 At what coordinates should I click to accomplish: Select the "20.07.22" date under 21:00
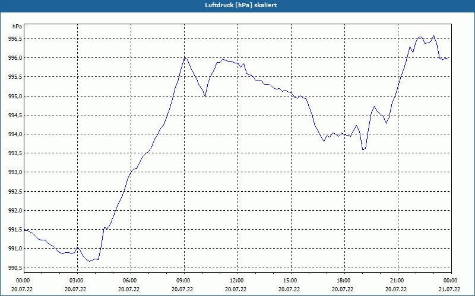396,289
